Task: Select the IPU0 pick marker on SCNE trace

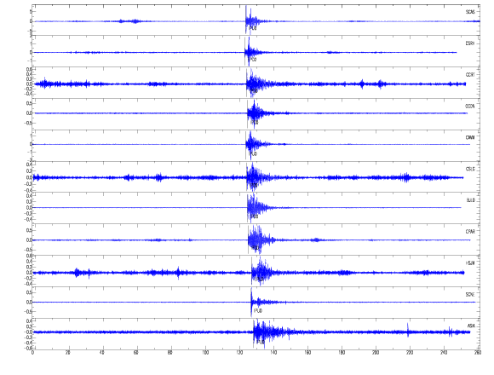Action: pyautogui.click(x=258, y=311)
